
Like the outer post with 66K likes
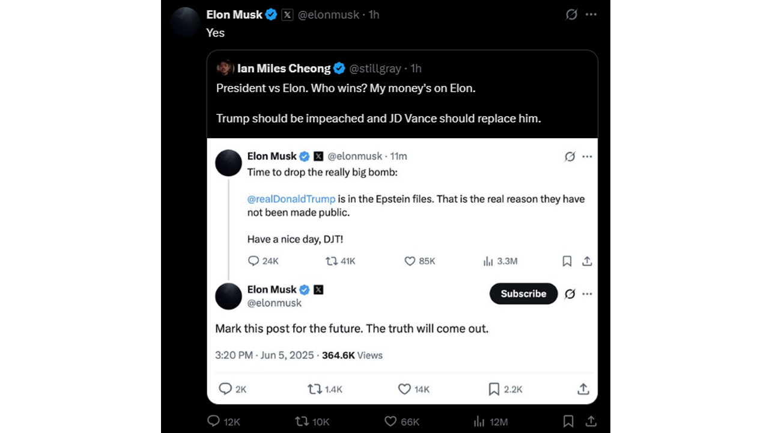[391, 421]
